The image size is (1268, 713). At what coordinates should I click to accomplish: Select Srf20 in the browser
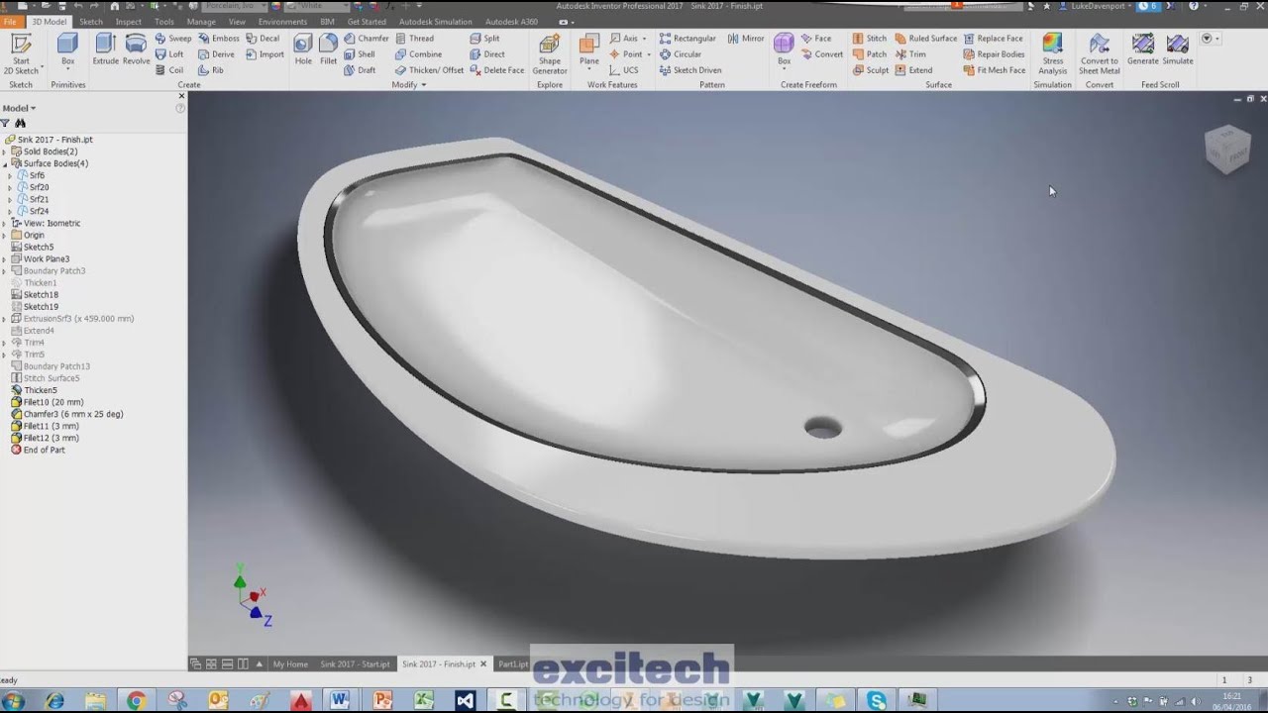click(39, 187)
